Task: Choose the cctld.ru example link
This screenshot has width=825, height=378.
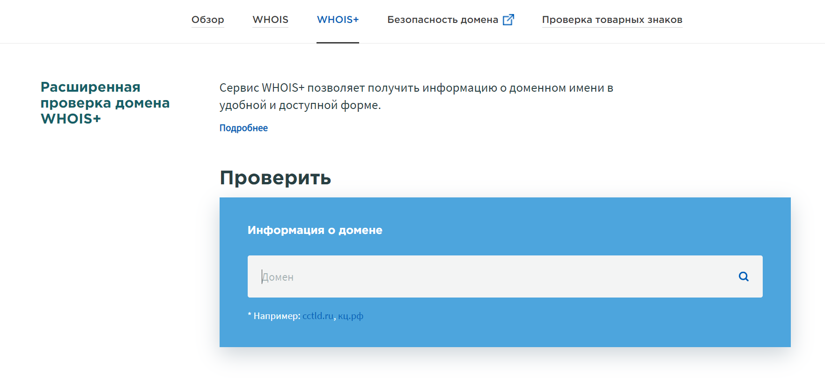Action: tap(318, 316)
